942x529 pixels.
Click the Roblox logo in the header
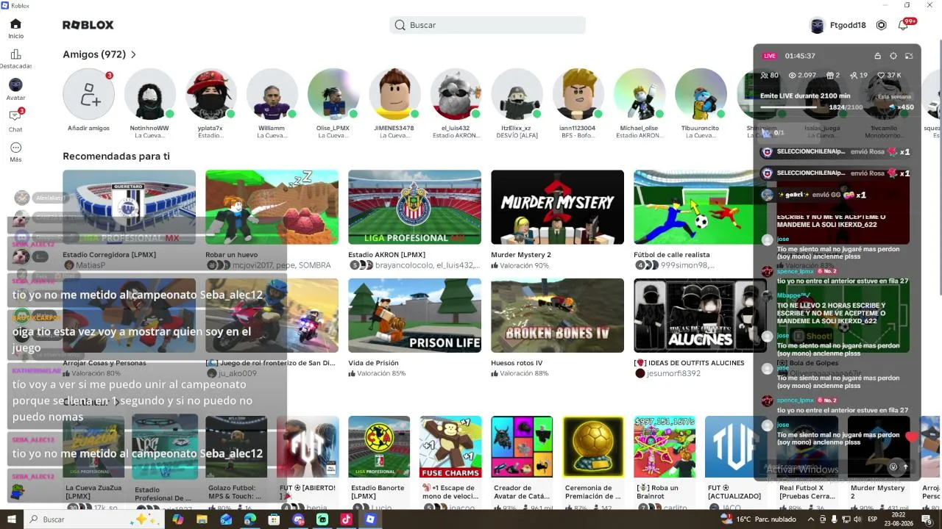88,25
